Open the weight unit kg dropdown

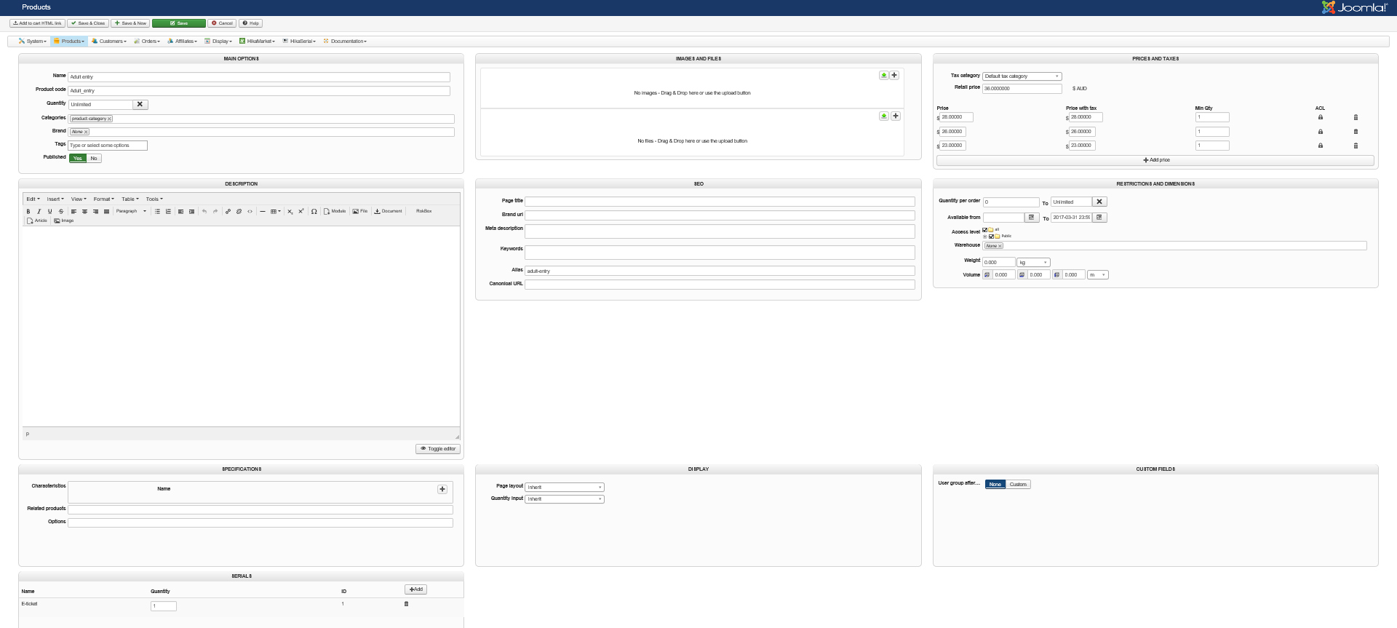pyautogui.click(x=1034, y=263)
